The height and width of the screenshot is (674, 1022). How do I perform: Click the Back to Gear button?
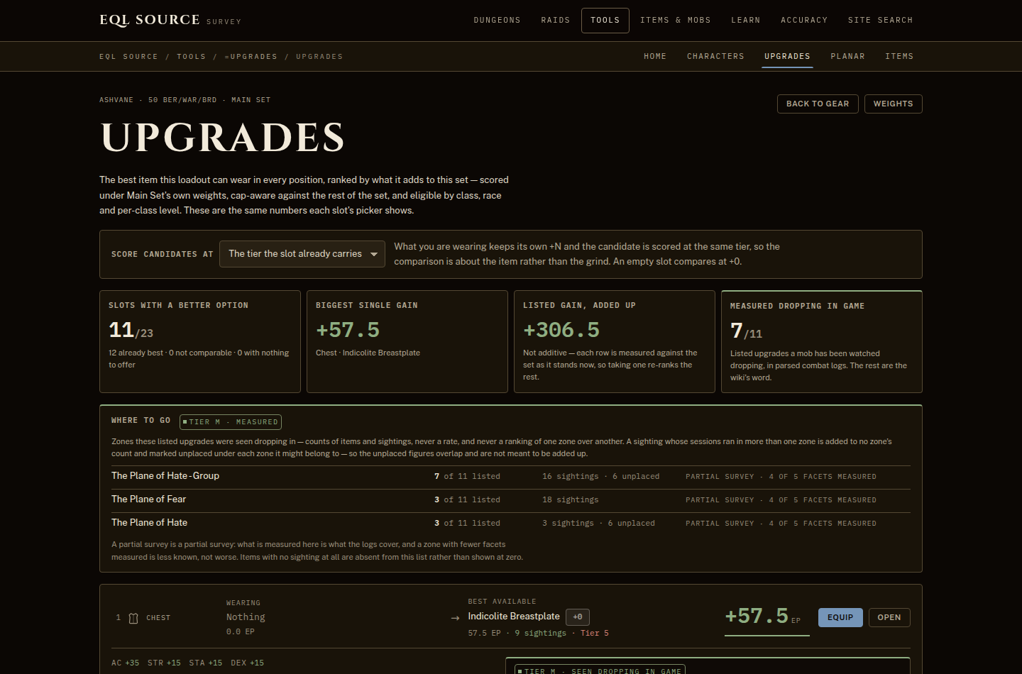818,104
